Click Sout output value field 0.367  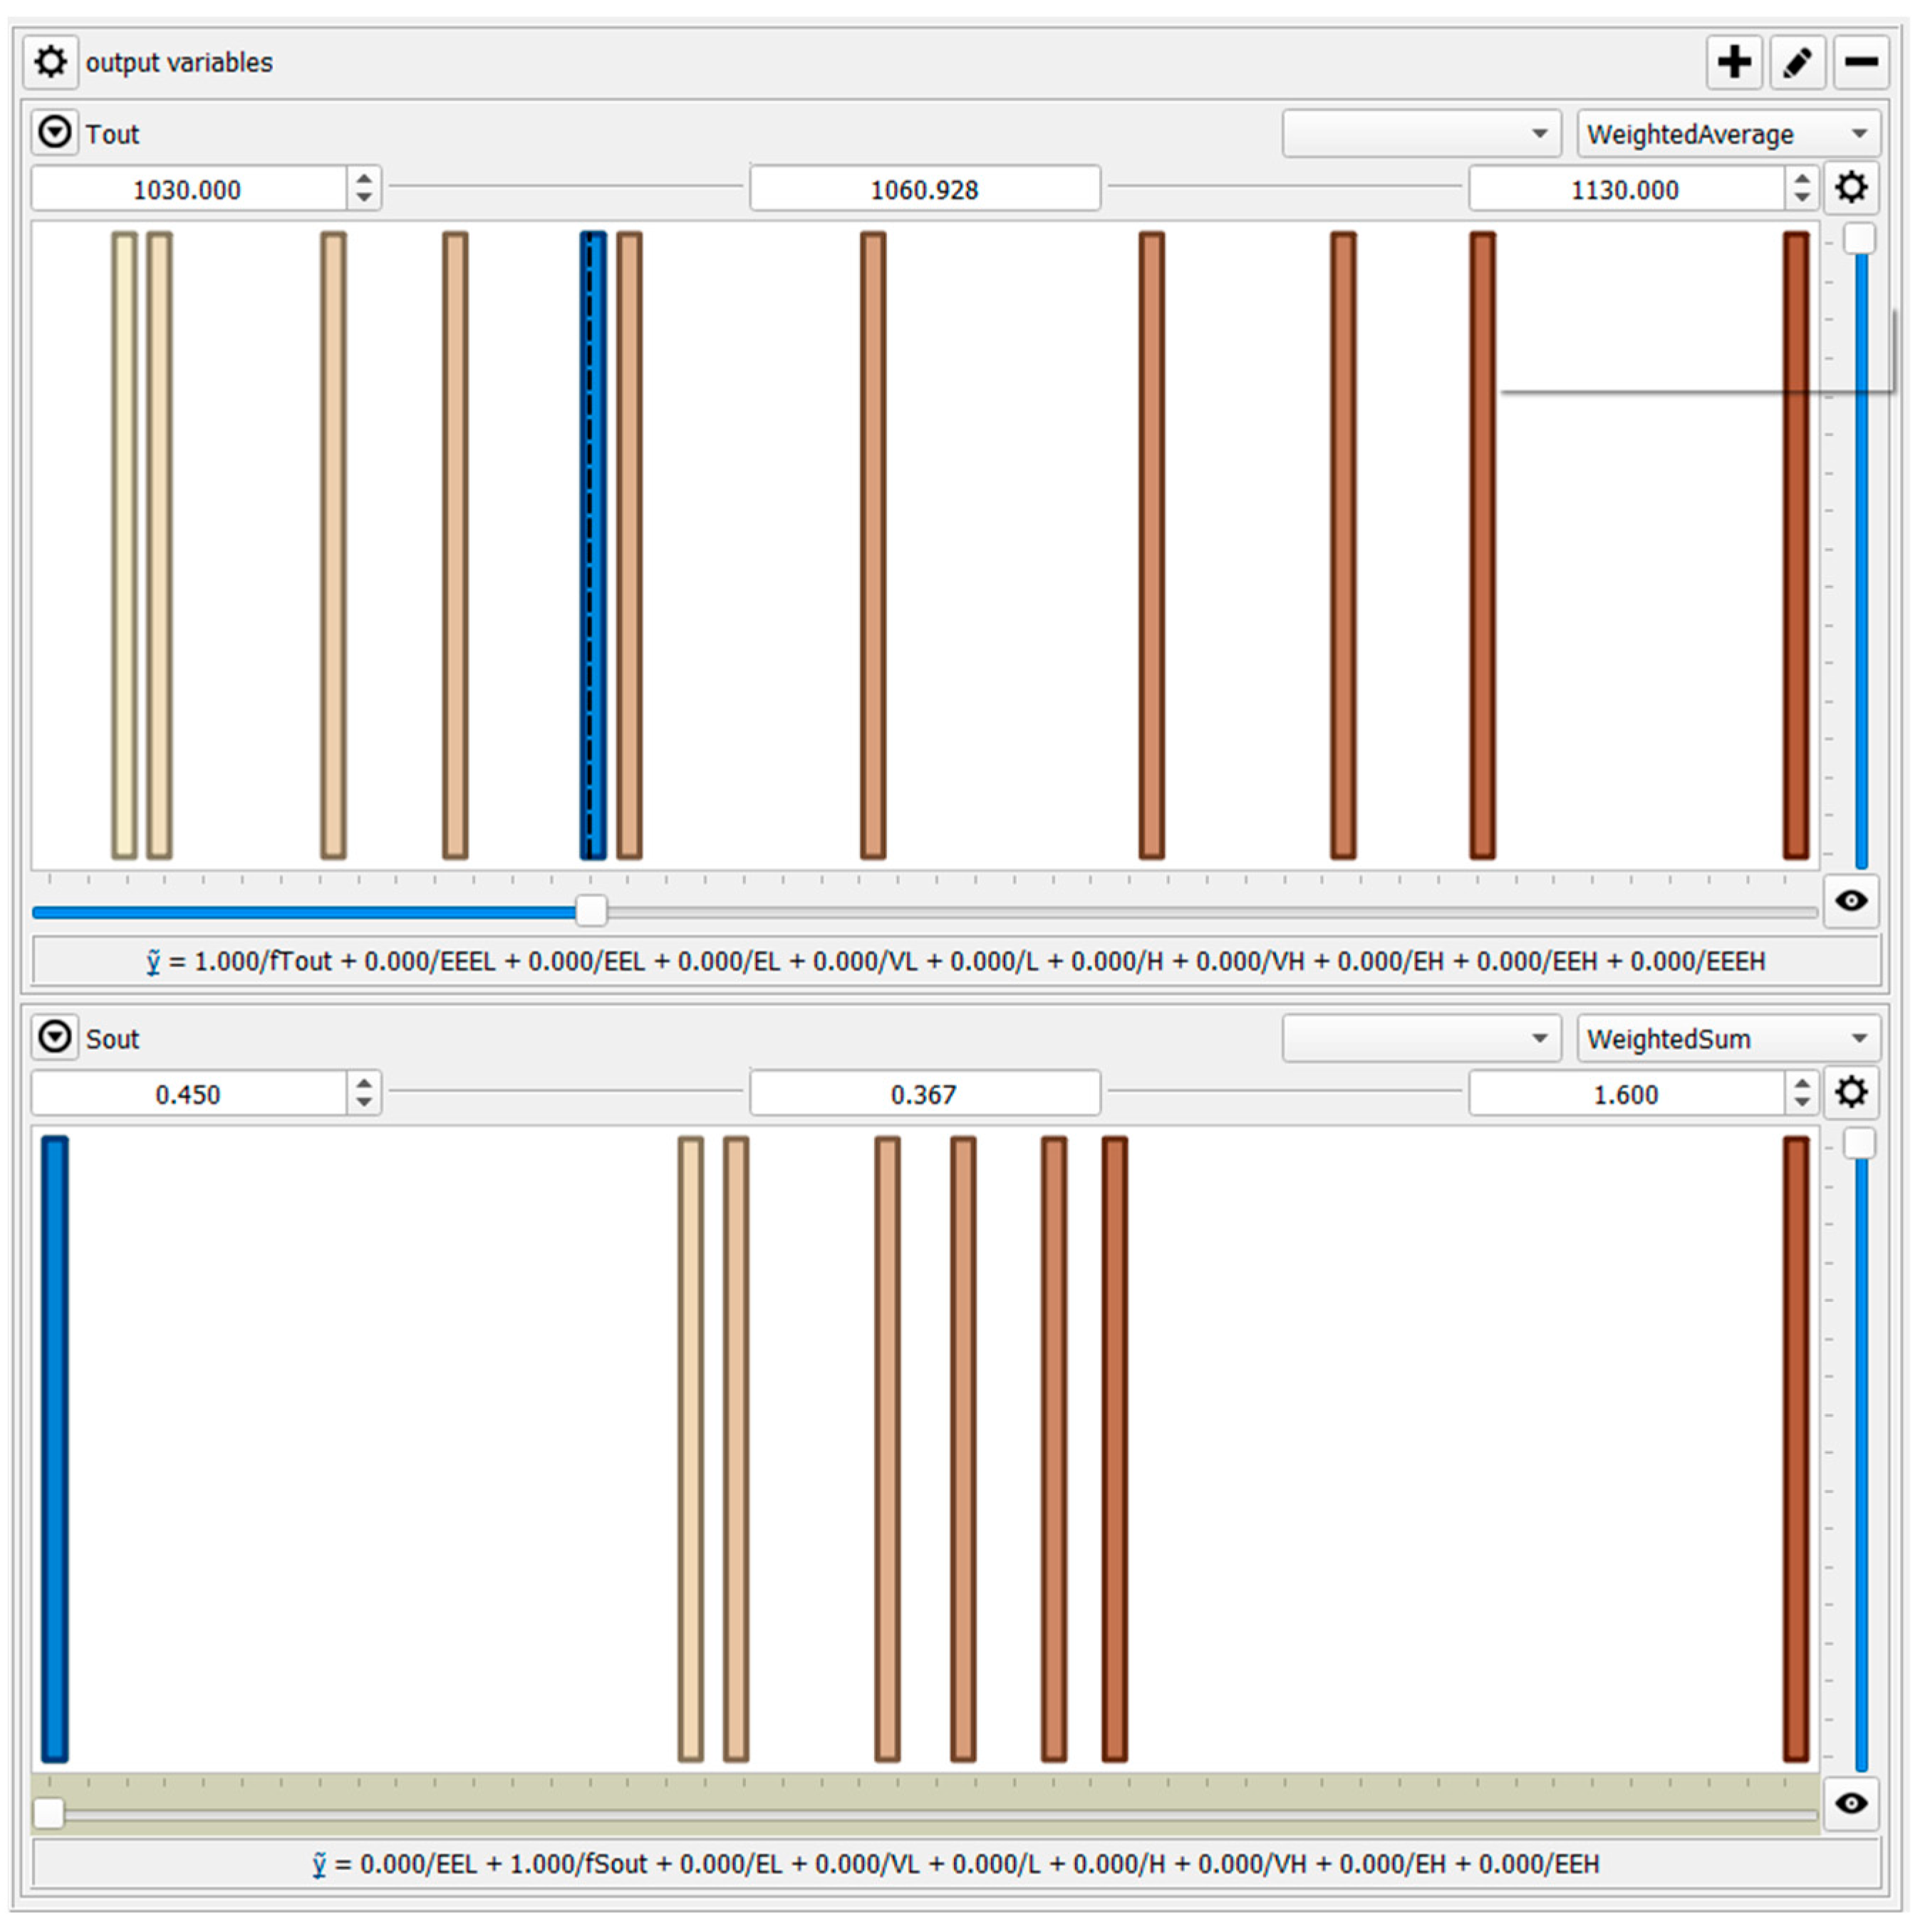tap(925, 1094)
